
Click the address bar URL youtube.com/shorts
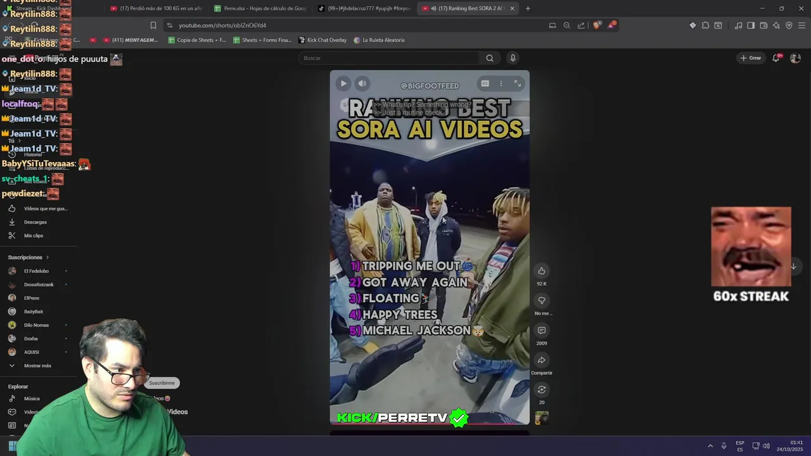tap(222, 25)
